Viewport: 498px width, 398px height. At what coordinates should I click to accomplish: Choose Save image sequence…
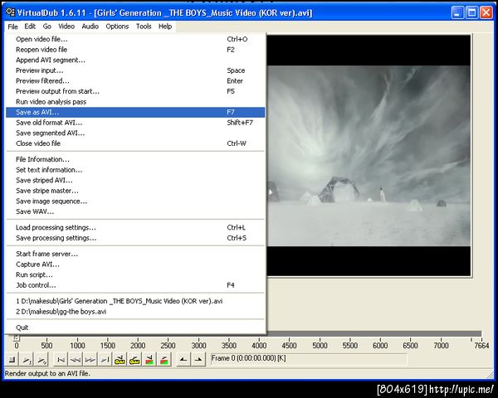click(135, 201)
